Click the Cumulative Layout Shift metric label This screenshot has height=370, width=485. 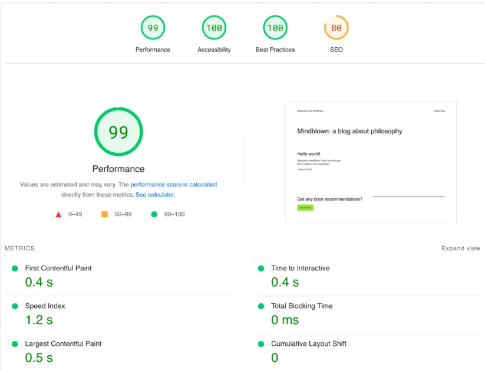coord(309,343)
